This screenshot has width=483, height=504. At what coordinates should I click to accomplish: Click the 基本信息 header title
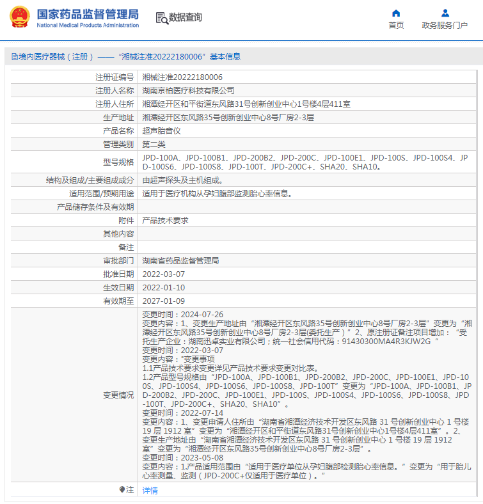(x=225, y=56)
